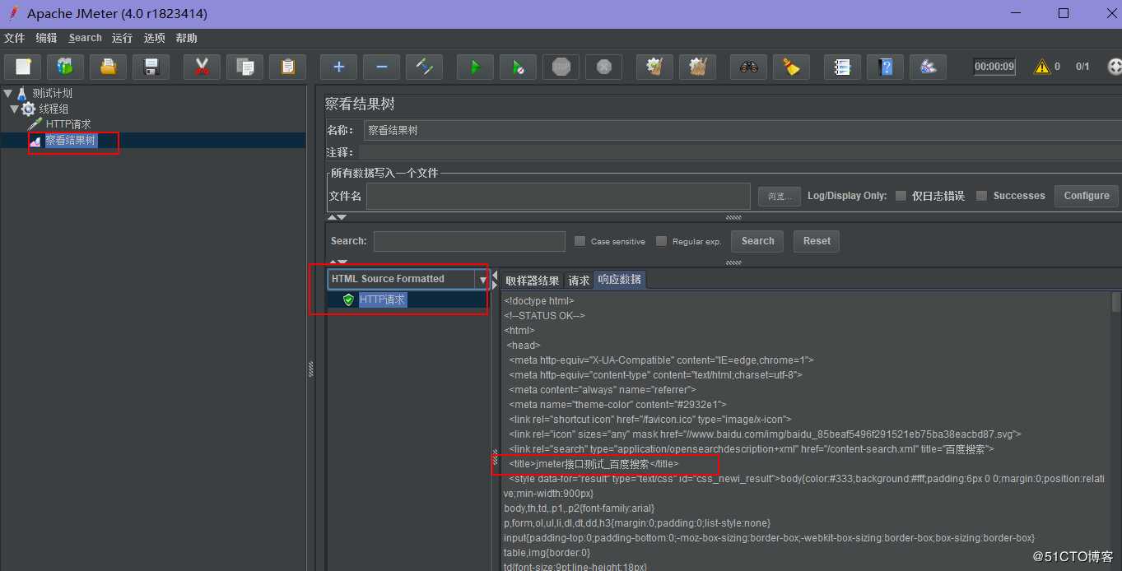The image size is (1122, 571).
Task: Save the test plan with the floppy icon
Action: pos(151,67)
